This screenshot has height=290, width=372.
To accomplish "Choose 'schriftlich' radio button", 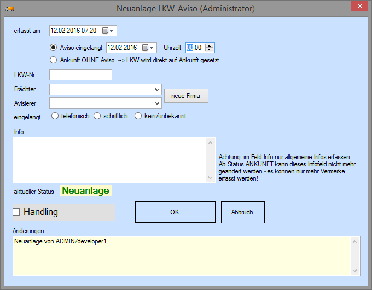I will pyautogui.click(x=97, y=116).
